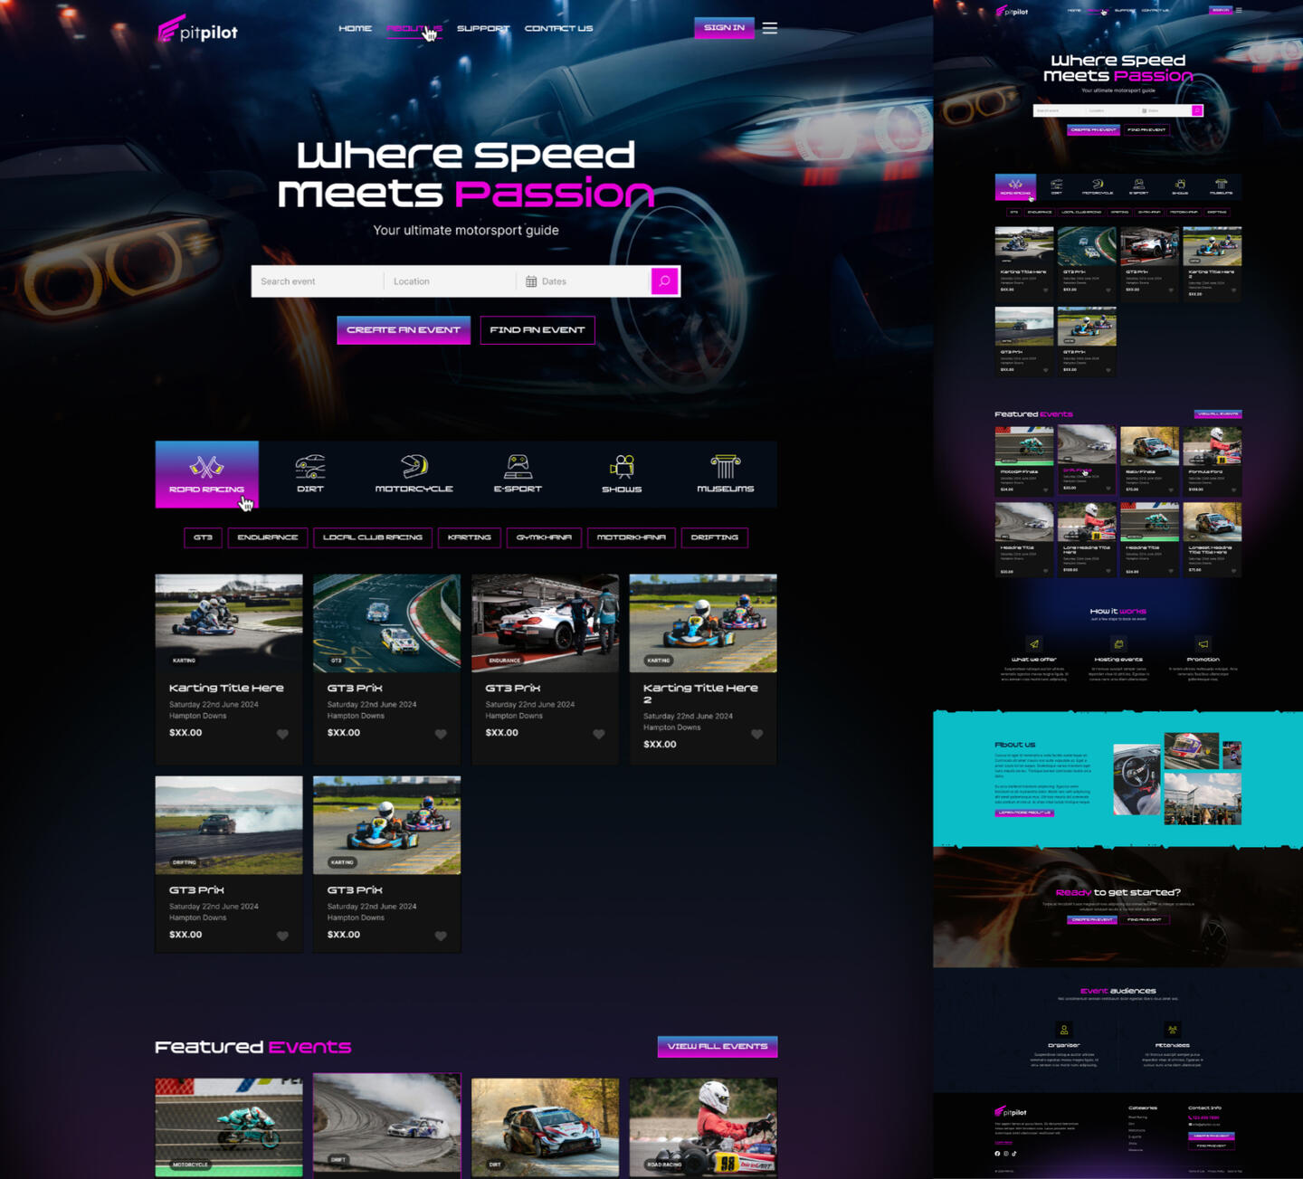The width and height of the screenshot is (1303, 1179).
Task: Open the Support menu item
Action: (482, 28)
